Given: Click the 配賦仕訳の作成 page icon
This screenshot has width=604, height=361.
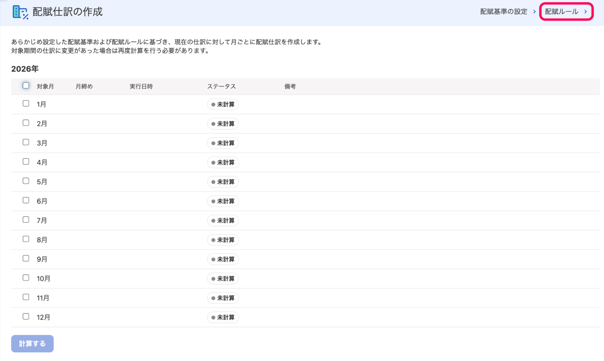Looking at the screenshot, I should click(x=21, y=12).
